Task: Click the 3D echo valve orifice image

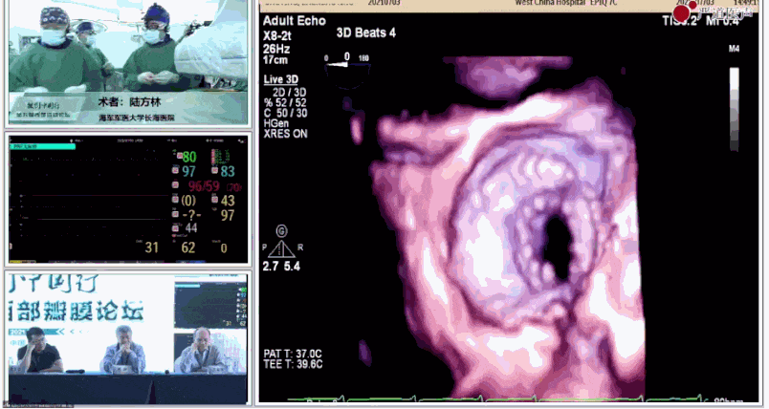Action: click(x=559, y=248)
